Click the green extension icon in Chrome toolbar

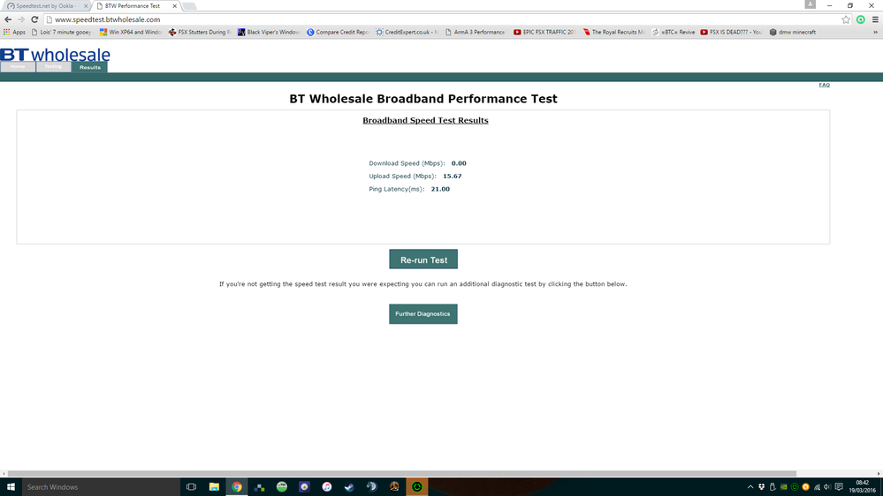click(x=861, y=19)
